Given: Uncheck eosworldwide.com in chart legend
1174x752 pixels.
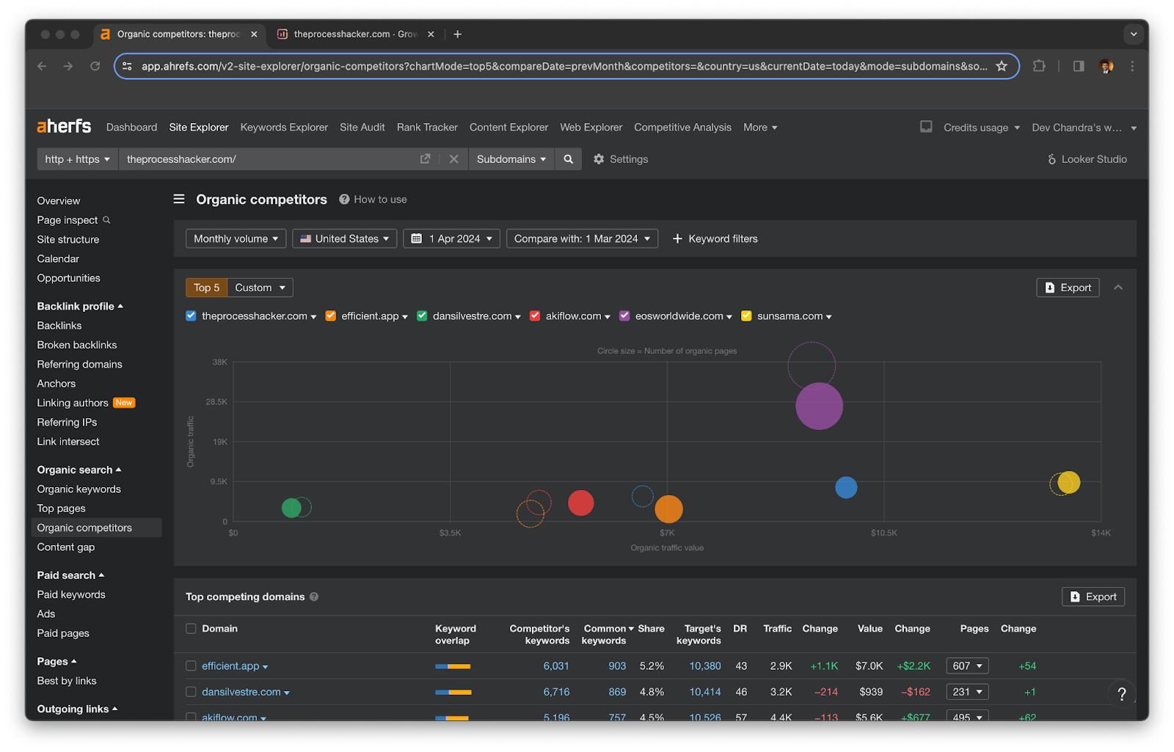Looking at the screenshot, I should pyautogui.click(x=624, y=316).
